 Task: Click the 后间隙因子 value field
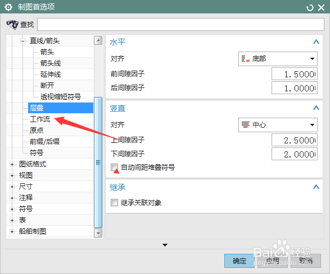pos(295,88)
